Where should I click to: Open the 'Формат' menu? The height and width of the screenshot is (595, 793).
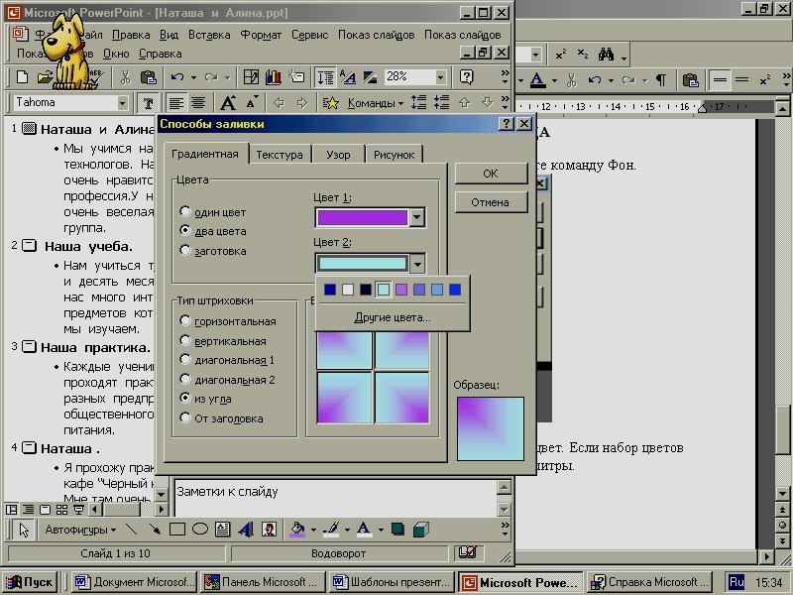pos(261,35)
